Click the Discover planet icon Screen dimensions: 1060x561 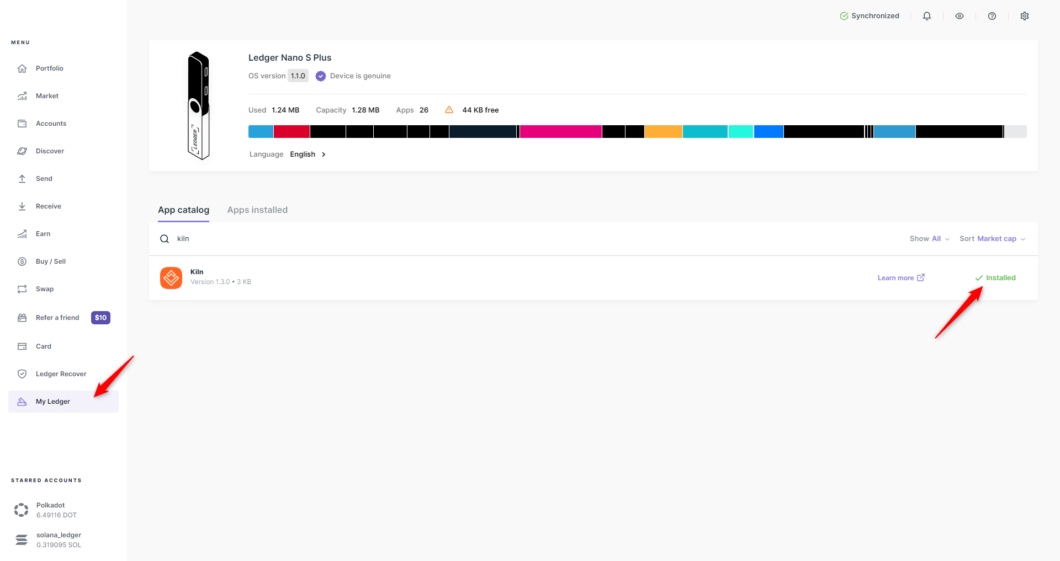coord(22,151)
